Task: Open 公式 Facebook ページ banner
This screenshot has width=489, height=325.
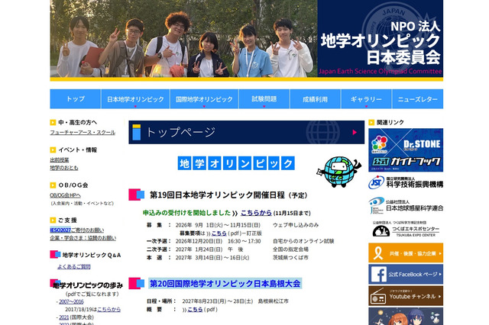Action: (x=406, y=274)
